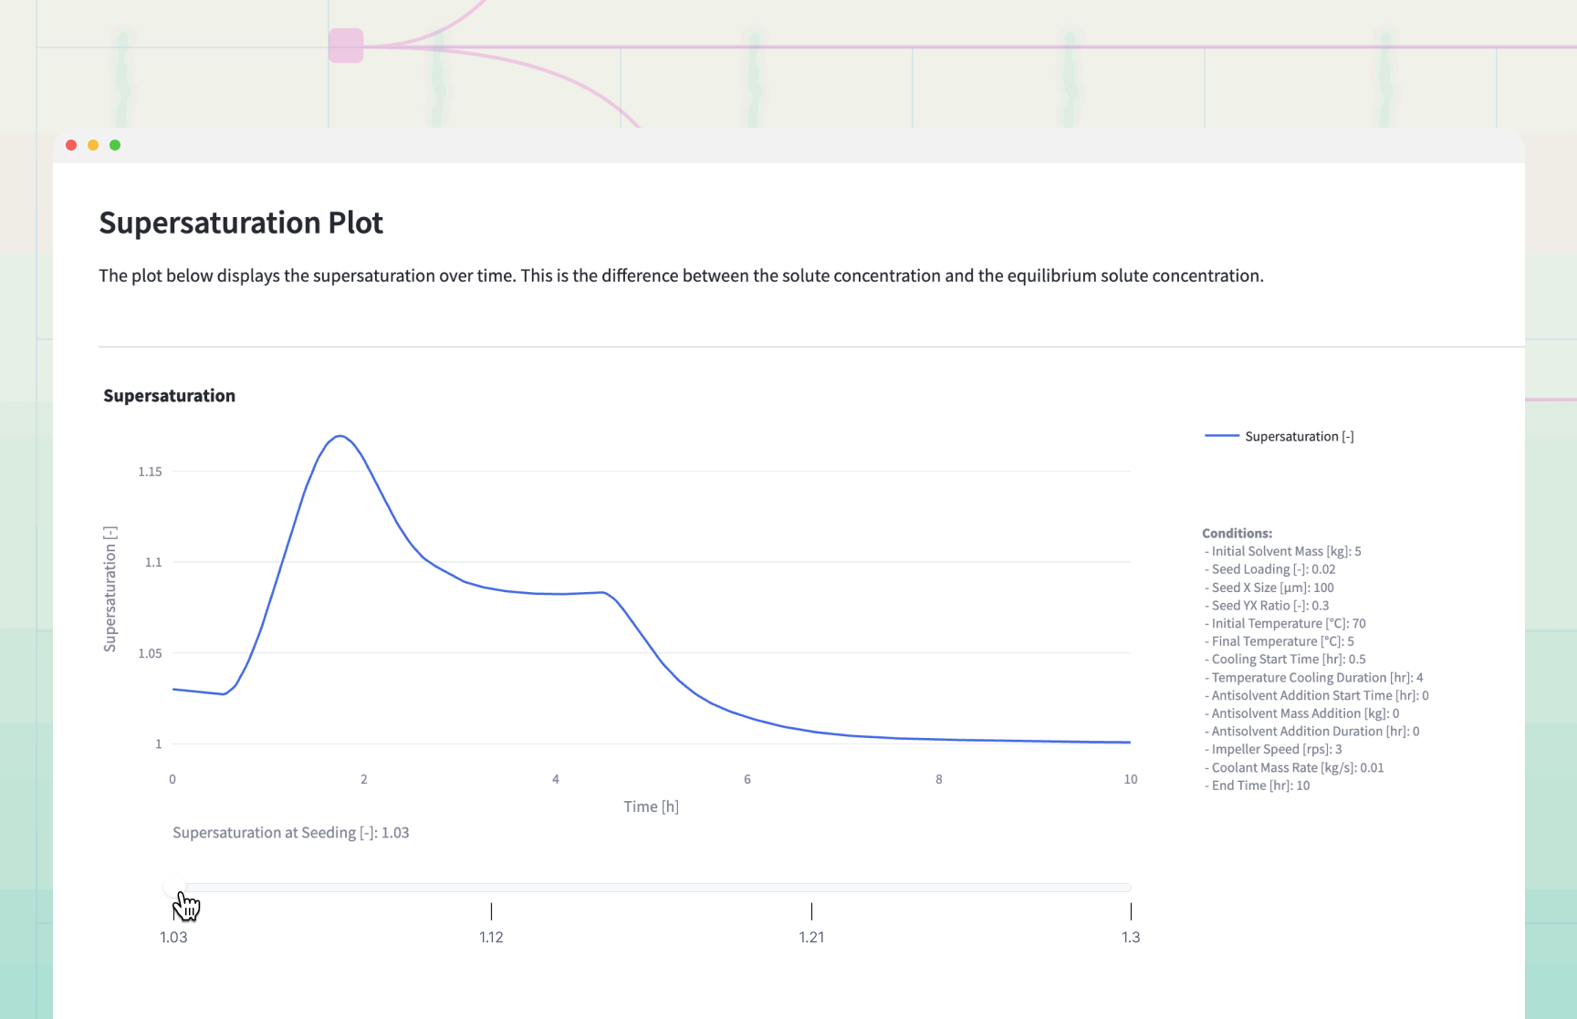Toggle the Supersaturation [-] legend entry
Viewport: 1577px width, 1019px height.
1300,436
